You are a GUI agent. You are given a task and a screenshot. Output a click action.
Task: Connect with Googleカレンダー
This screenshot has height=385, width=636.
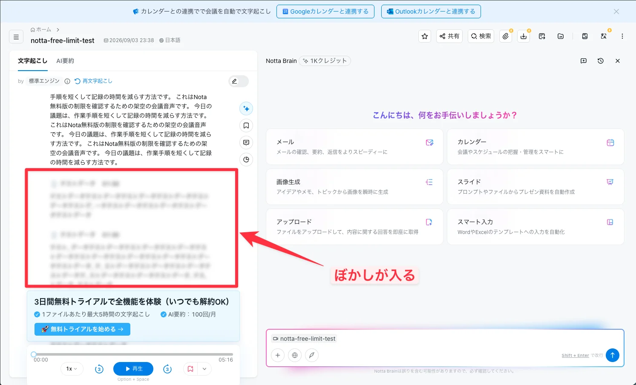325,11
